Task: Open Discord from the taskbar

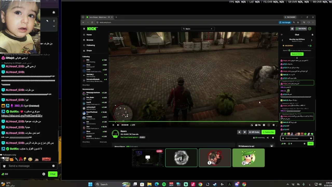Action: click(237, 184)
